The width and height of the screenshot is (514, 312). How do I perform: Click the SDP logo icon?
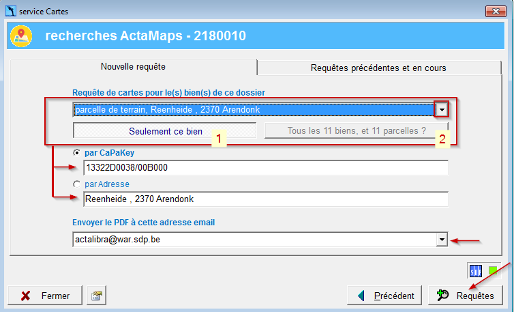pos(476,271)
